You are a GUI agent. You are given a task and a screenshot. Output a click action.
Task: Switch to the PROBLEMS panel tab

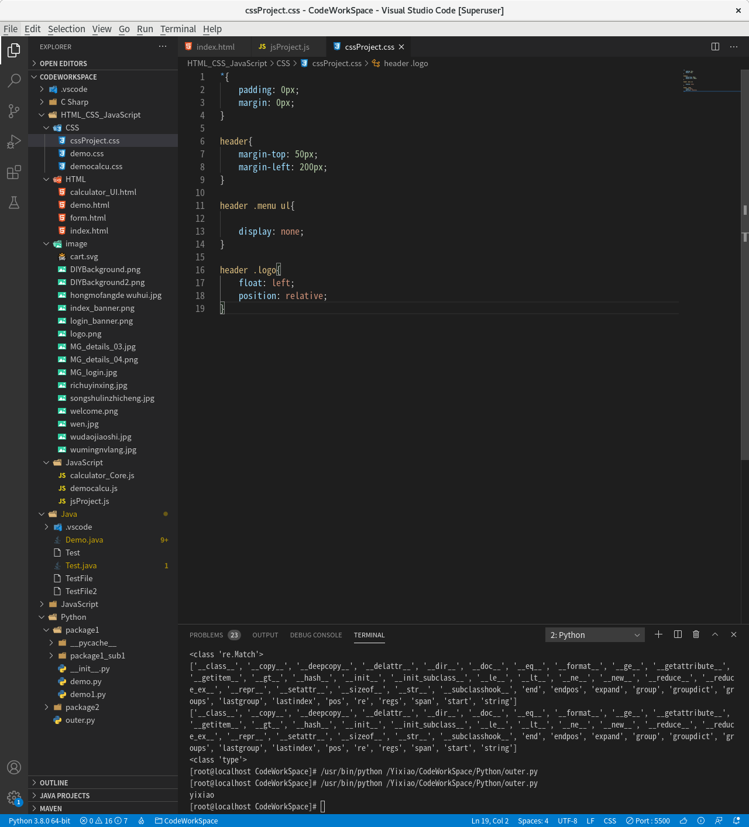point(215,635)
